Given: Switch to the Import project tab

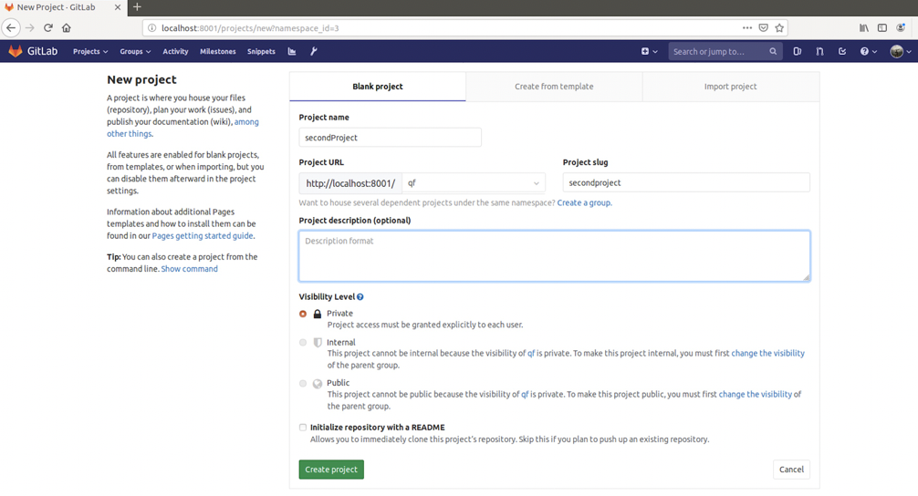Looking at the screenshot, I should click(x=731, y=87).
